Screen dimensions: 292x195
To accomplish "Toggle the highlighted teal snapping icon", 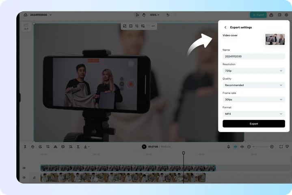I will (x=236, y=147).
